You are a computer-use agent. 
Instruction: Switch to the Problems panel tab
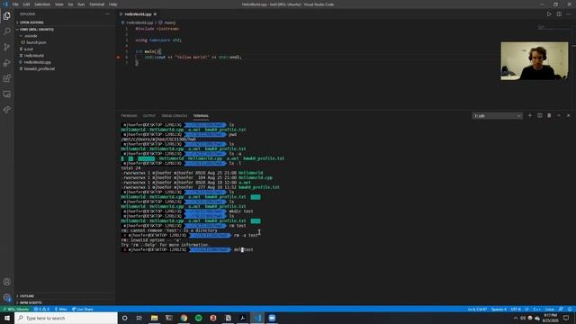[x=130, y=116]
